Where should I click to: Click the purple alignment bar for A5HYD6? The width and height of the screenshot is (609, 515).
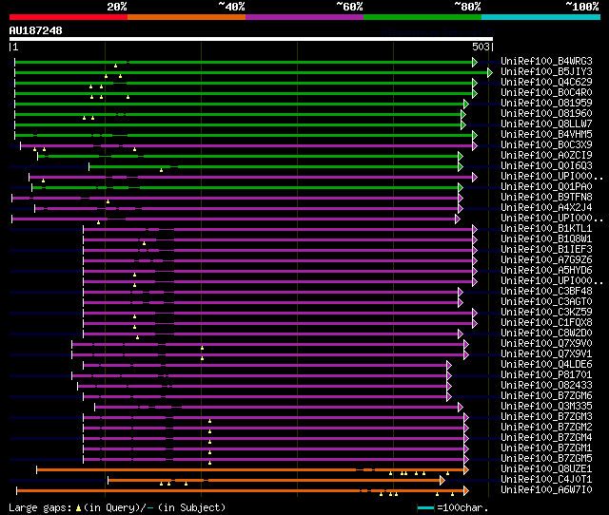pos(278,272)
